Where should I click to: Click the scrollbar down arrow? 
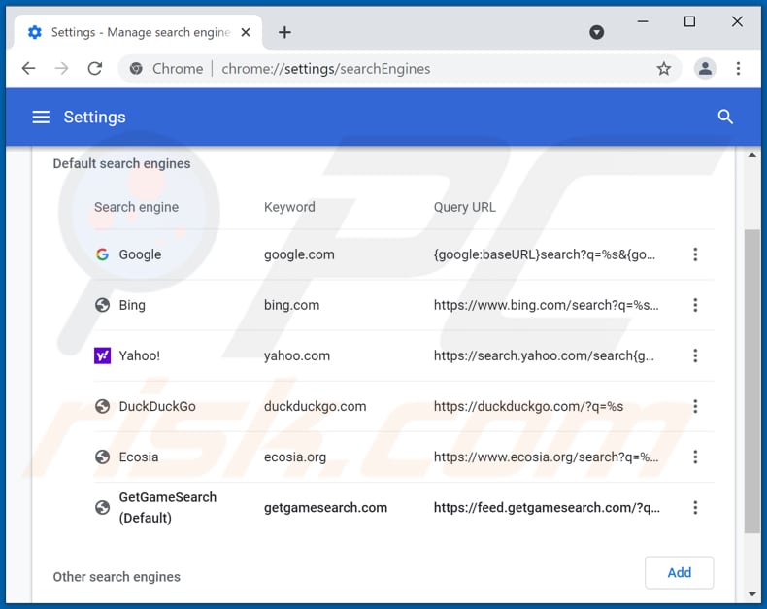tap(752, 594)
